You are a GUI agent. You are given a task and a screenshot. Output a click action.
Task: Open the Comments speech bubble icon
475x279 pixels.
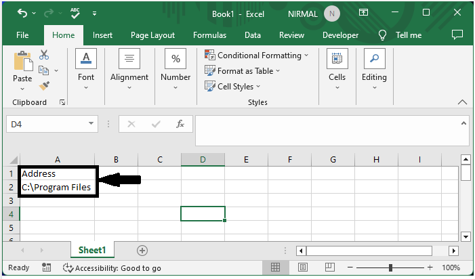point(457,35)
